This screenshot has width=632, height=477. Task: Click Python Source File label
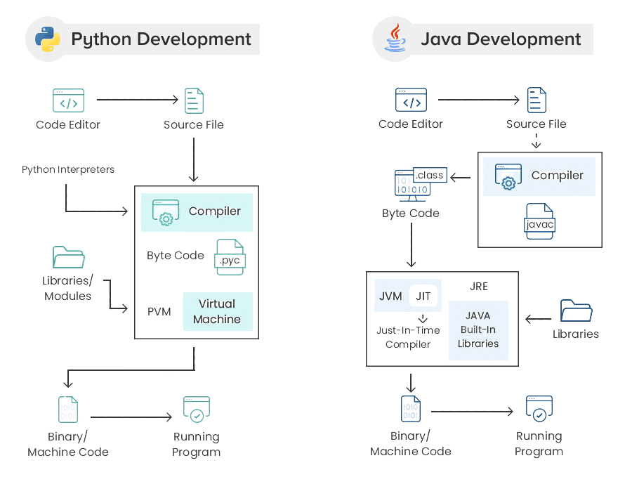(194, 125)
